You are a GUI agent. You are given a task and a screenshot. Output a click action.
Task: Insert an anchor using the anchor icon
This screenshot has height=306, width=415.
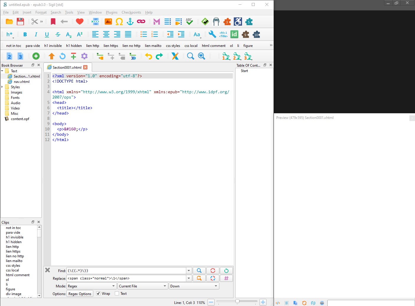pos(130,22)
